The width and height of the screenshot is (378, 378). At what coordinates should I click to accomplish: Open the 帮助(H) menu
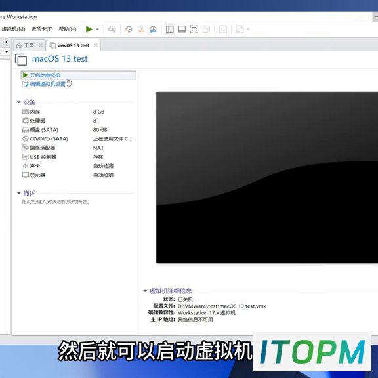pos(68,29)
